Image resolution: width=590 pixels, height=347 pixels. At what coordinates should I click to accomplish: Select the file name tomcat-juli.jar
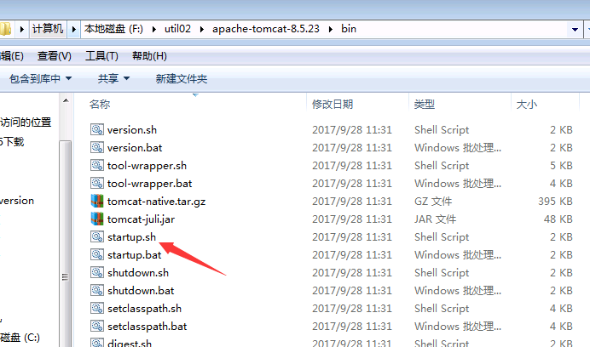(141, 219)
